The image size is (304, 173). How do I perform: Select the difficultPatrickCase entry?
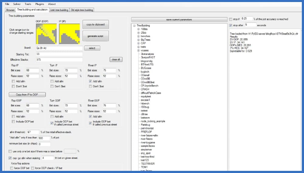click(x=151, y=93)
